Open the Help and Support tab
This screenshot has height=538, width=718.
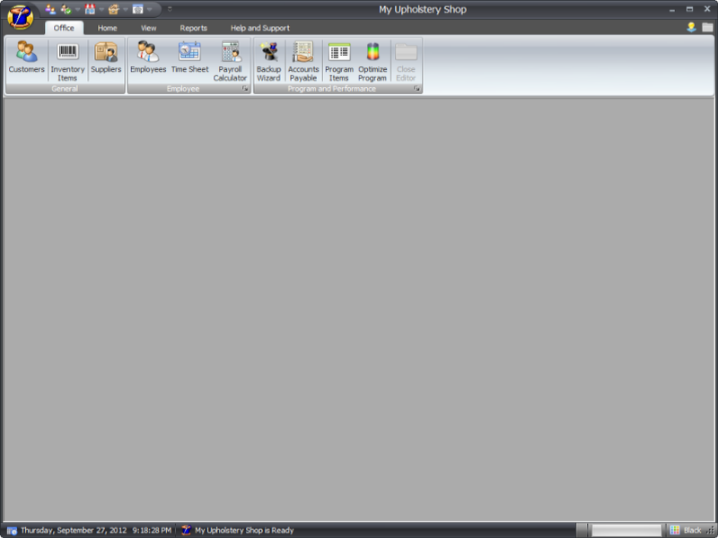tap(259, 28)
